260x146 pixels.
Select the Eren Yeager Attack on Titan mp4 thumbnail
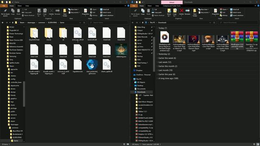pyautogui.click(x=179, y=43)
